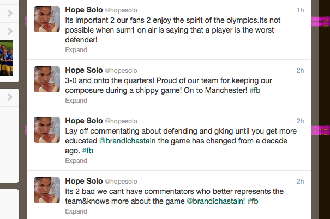Expand the "Its 2 bad" commentators tweet
The width and height of the screenshot is (330, 219).
[76, 211]
